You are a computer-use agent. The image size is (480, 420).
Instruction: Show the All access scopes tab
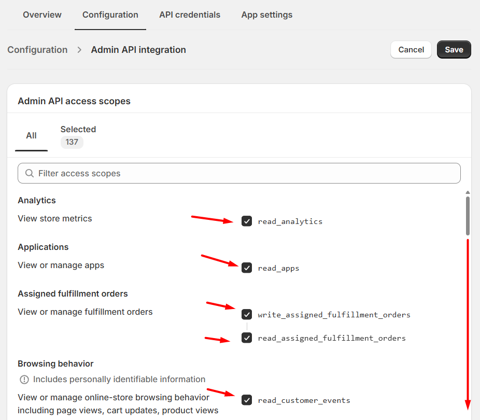[x=32, y=135]
